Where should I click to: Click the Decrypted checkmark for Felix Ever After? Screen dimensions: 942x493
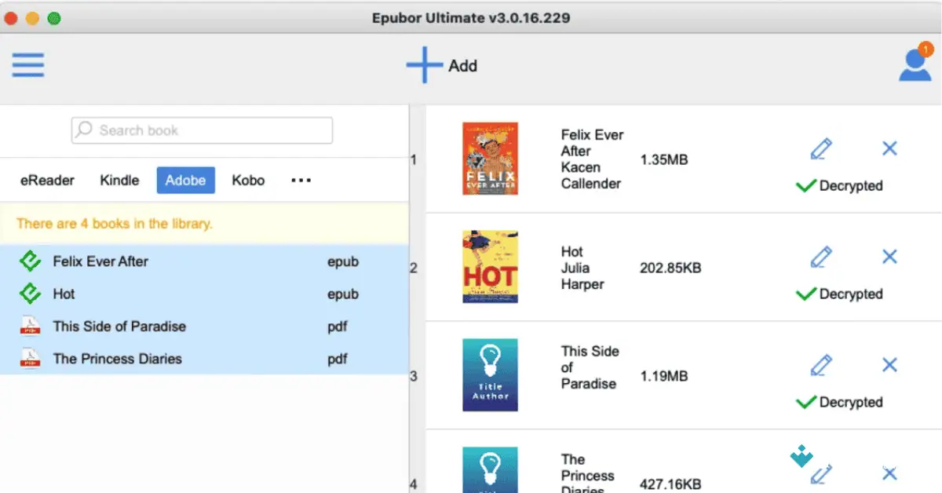tap(805, 186)
